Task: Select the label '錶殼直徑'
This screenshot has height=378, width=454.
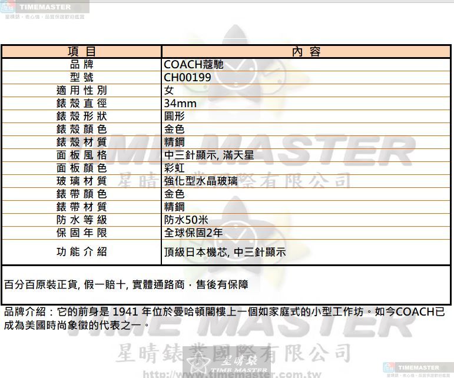Action: coord(82,103)
